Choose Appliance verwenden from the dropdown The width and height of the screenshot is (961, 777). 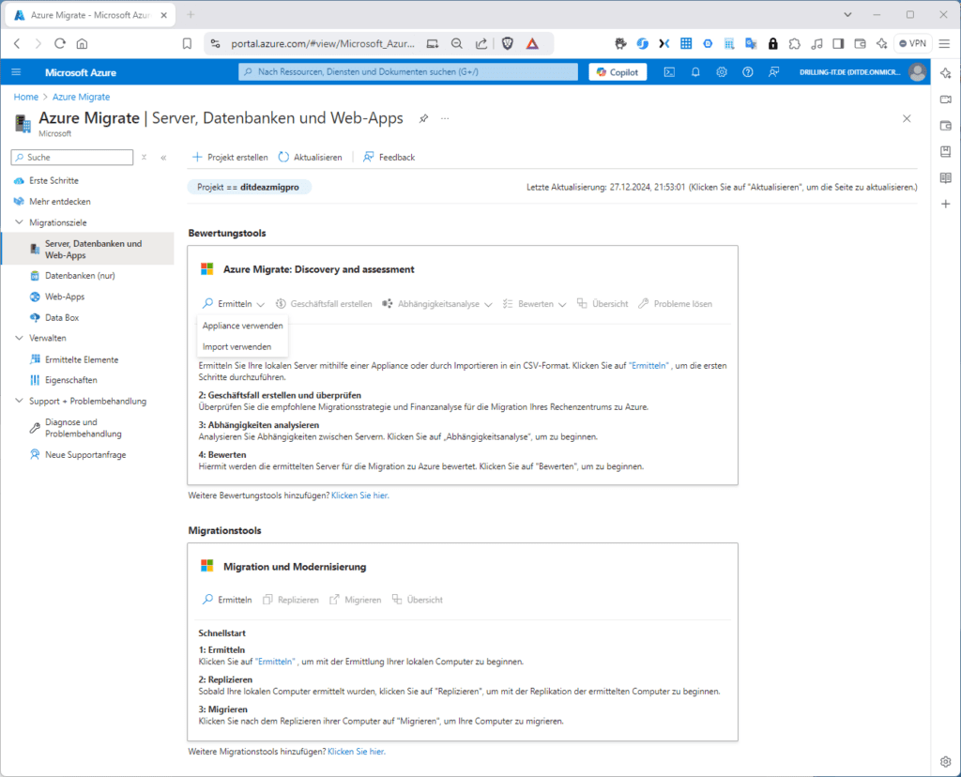tap(243, 326)
